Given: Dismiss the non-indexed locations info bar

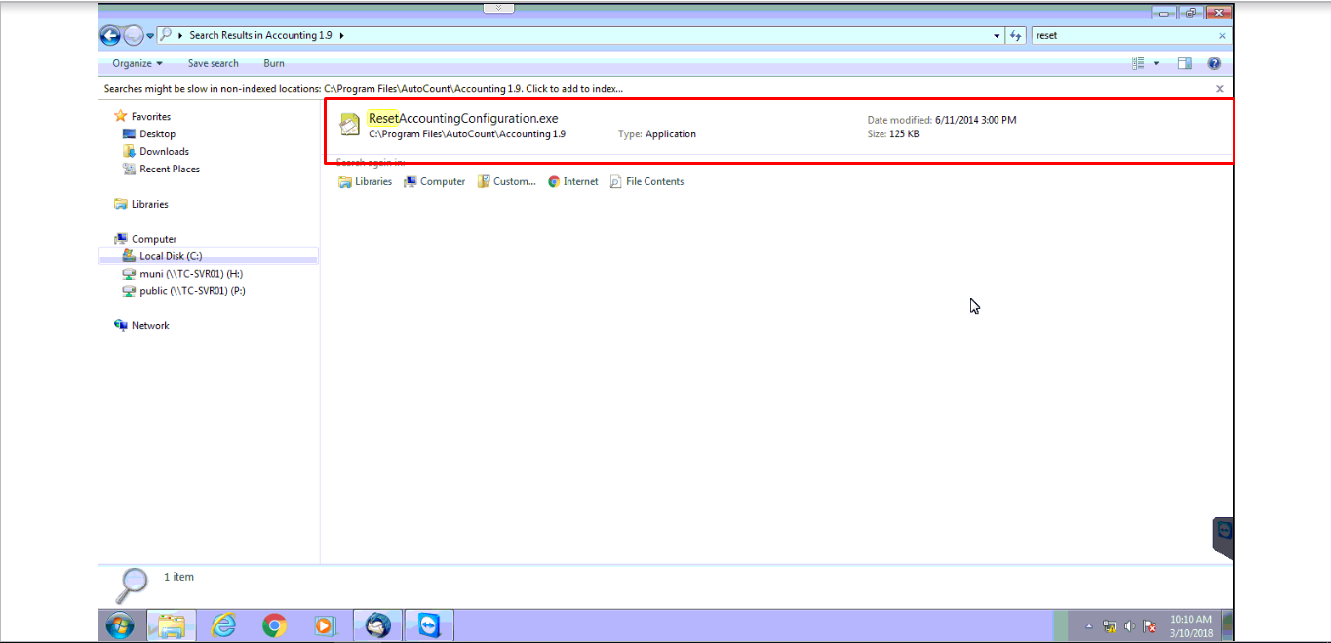Looking at the screenshot, I should click(1219, 88).
